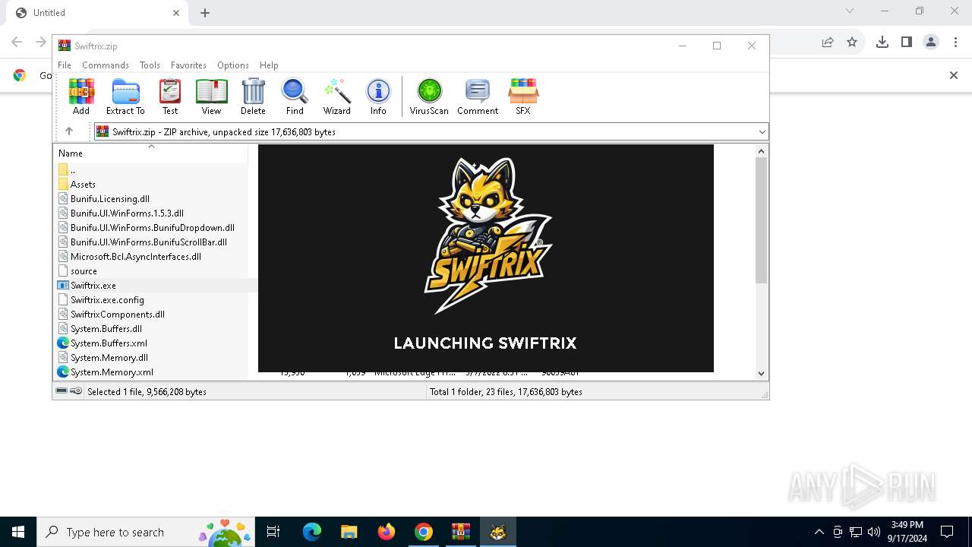Image resolution: width=972 pixels, height=547 pixels.
Task: Click the Swiftrix cat icon on taskbar
Action: [498, 532]
